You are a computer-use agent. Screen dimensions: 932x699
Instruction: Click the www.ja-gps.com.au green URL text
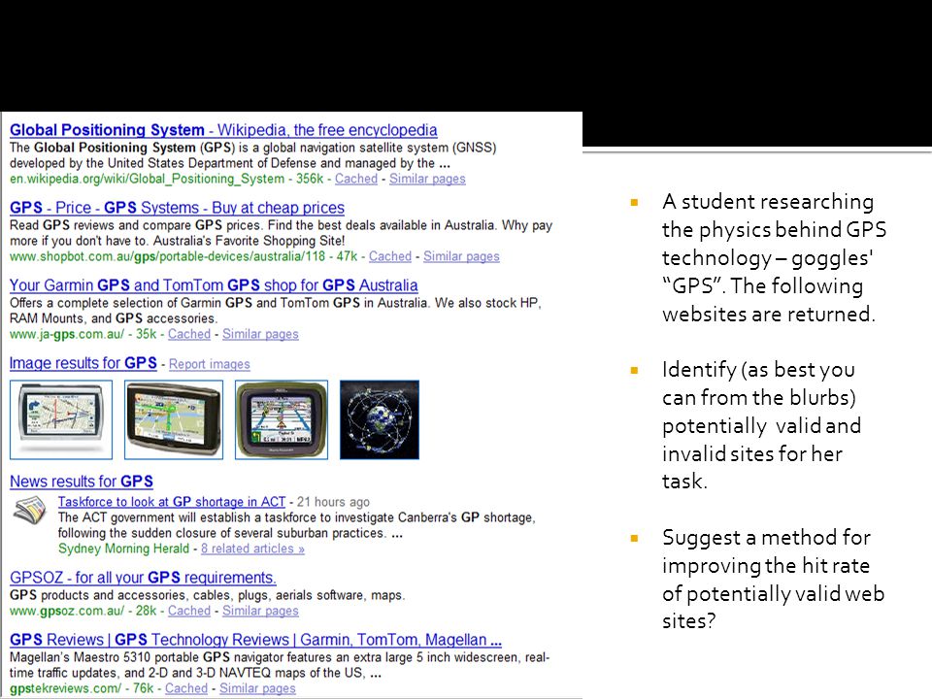coord(67,334)
